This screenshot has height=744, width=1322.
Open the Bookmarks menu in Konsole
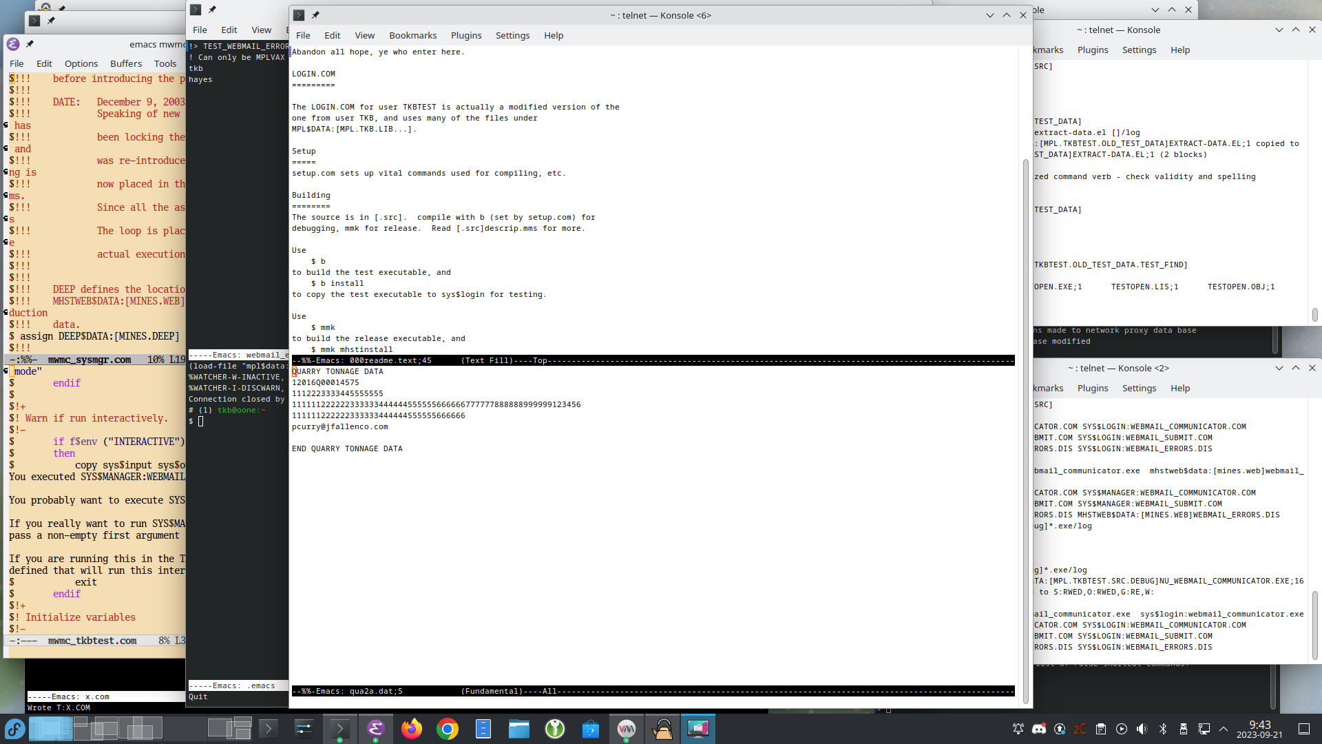tap(411, 34)
